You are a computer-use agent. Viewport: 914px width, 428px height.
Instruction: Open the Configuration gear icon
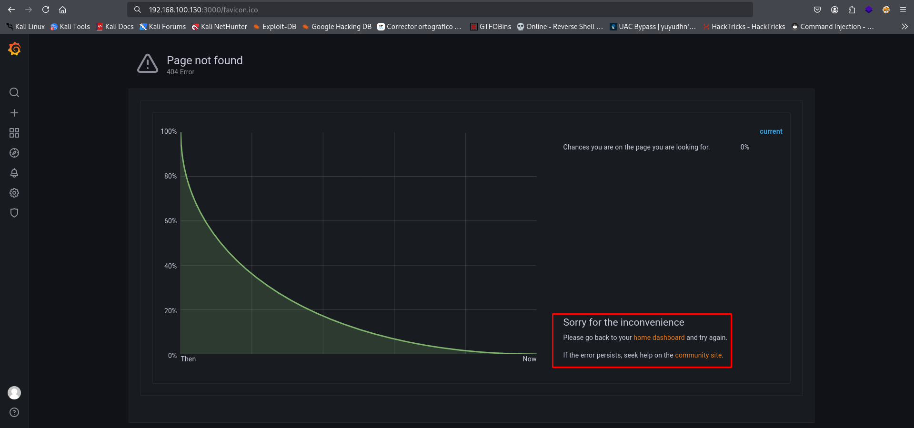pyautogui.click(x=14, y=193)
